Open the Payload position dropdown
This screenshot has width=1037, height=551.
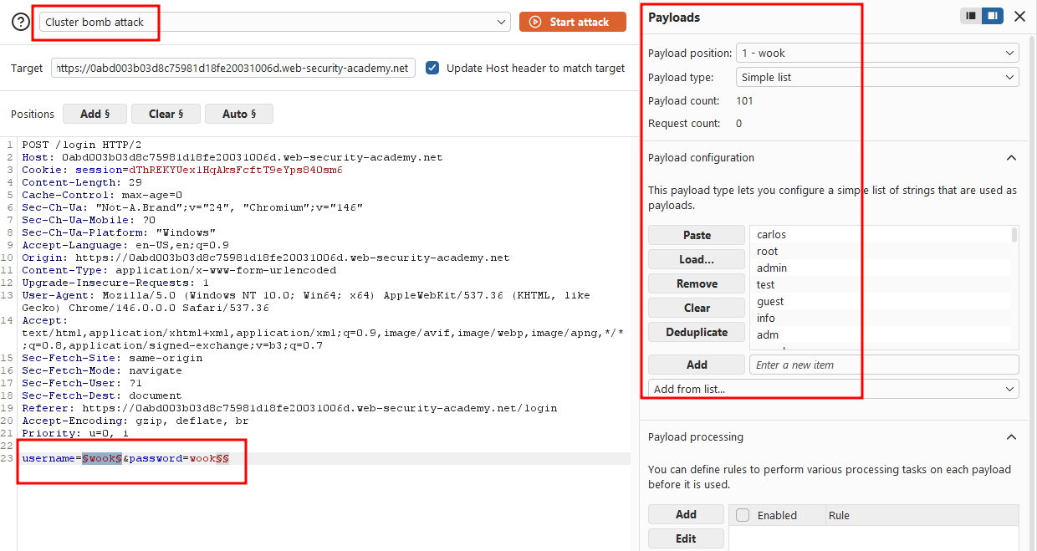pos(877,53)
